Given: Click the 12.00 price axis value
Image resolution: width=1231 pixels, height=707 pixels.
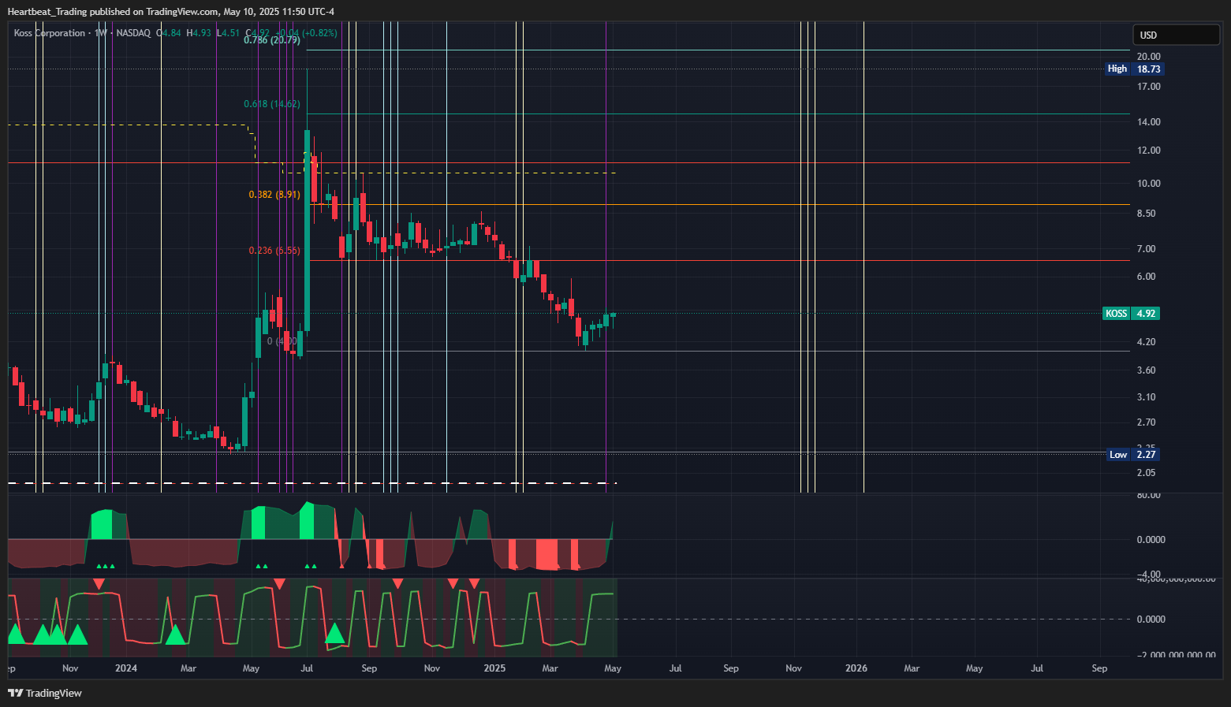Looking at the screenshot, I should click(x=1148, y=151).
